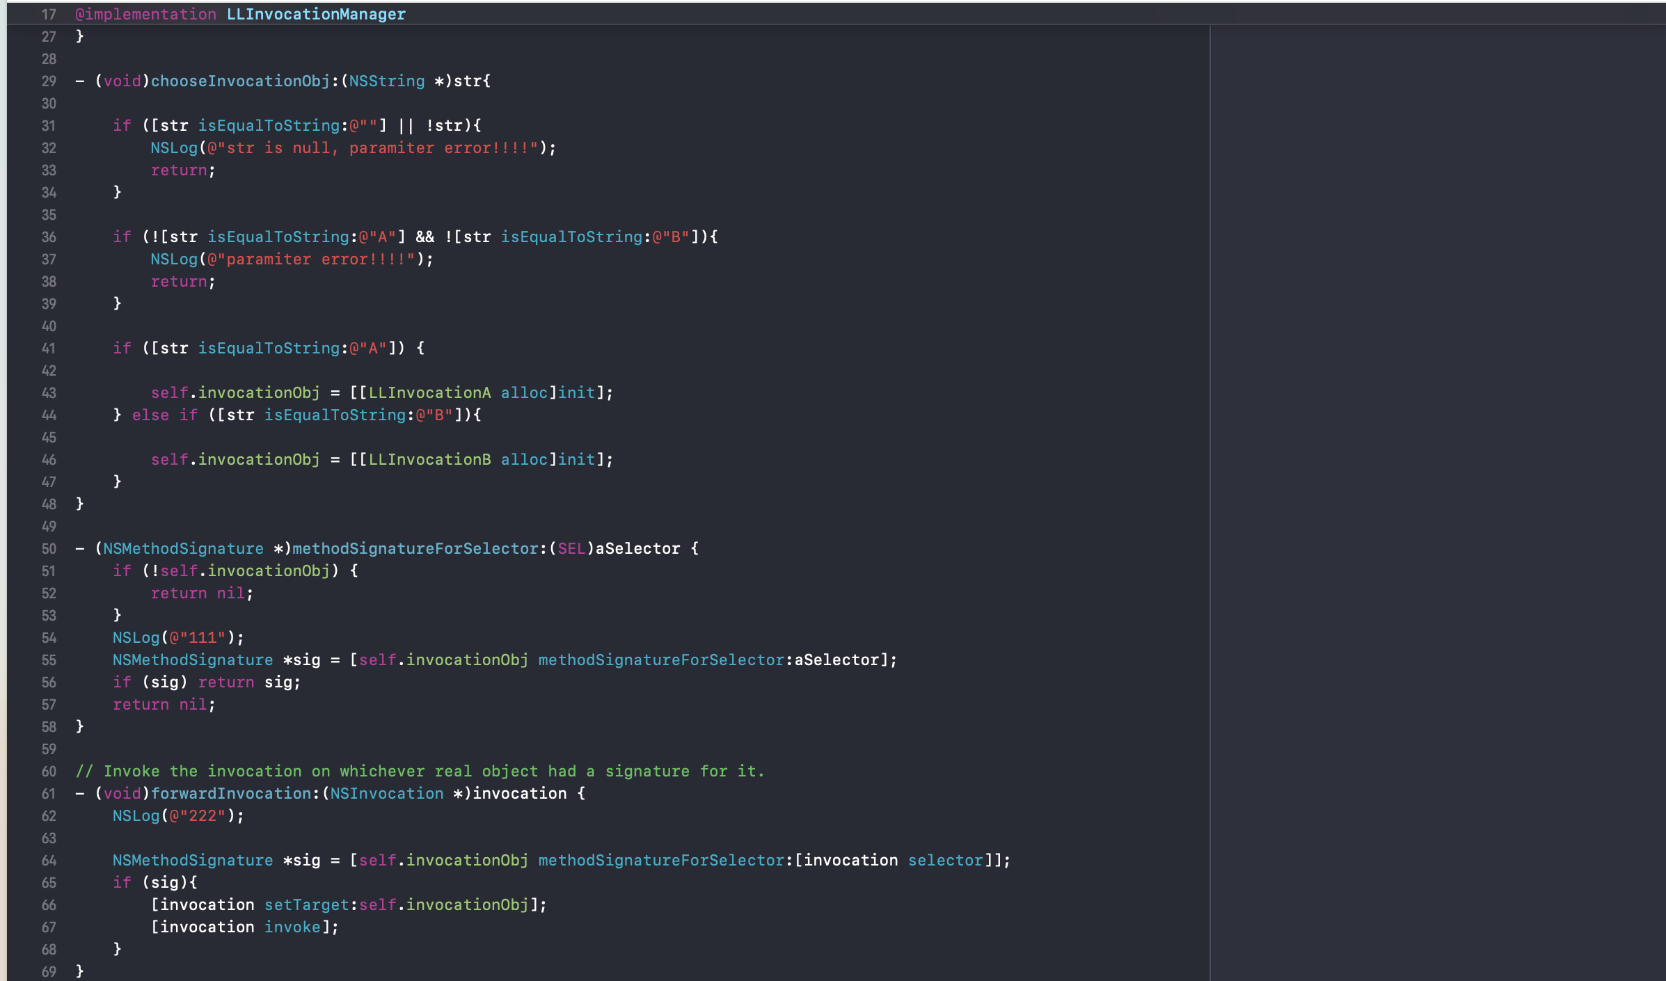
Task: Click the *sig variable on line 55
Action: tap(302, 660)
